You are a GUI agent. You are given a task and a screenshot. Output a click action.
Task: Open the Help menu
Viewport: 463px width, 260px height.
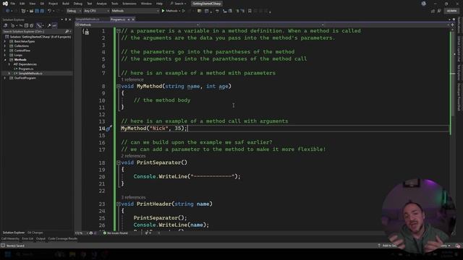click(159, 4)
